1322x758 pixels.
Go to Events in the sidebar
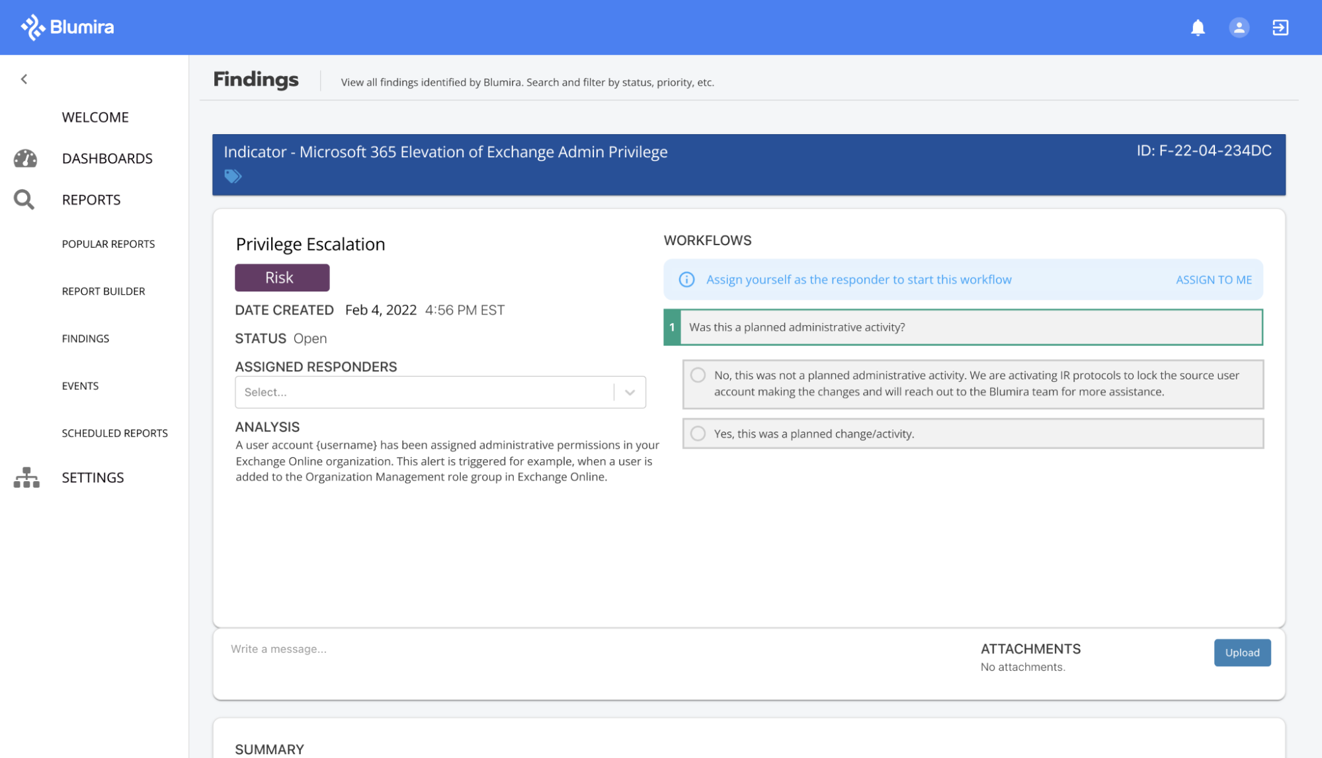click(x=80, y=386)
